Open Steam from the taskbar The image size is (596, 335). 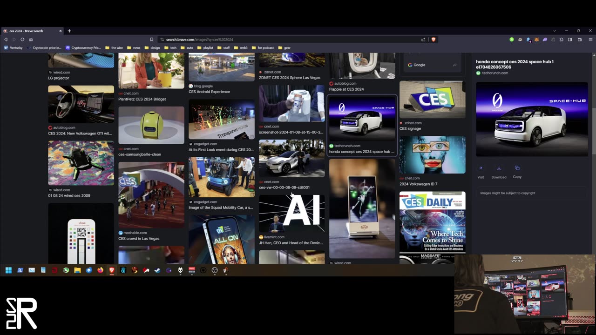pyautogui.click(x=157, y=270)
